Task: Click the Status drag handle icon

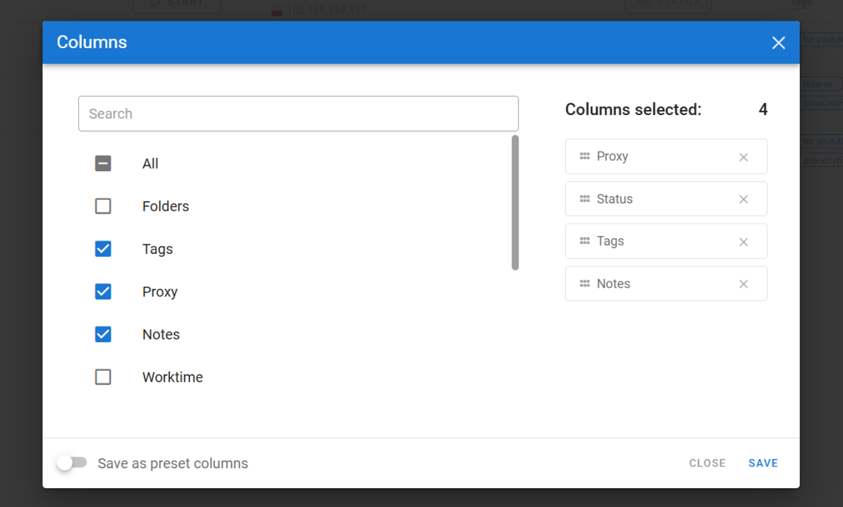Action: pos(585,199)
